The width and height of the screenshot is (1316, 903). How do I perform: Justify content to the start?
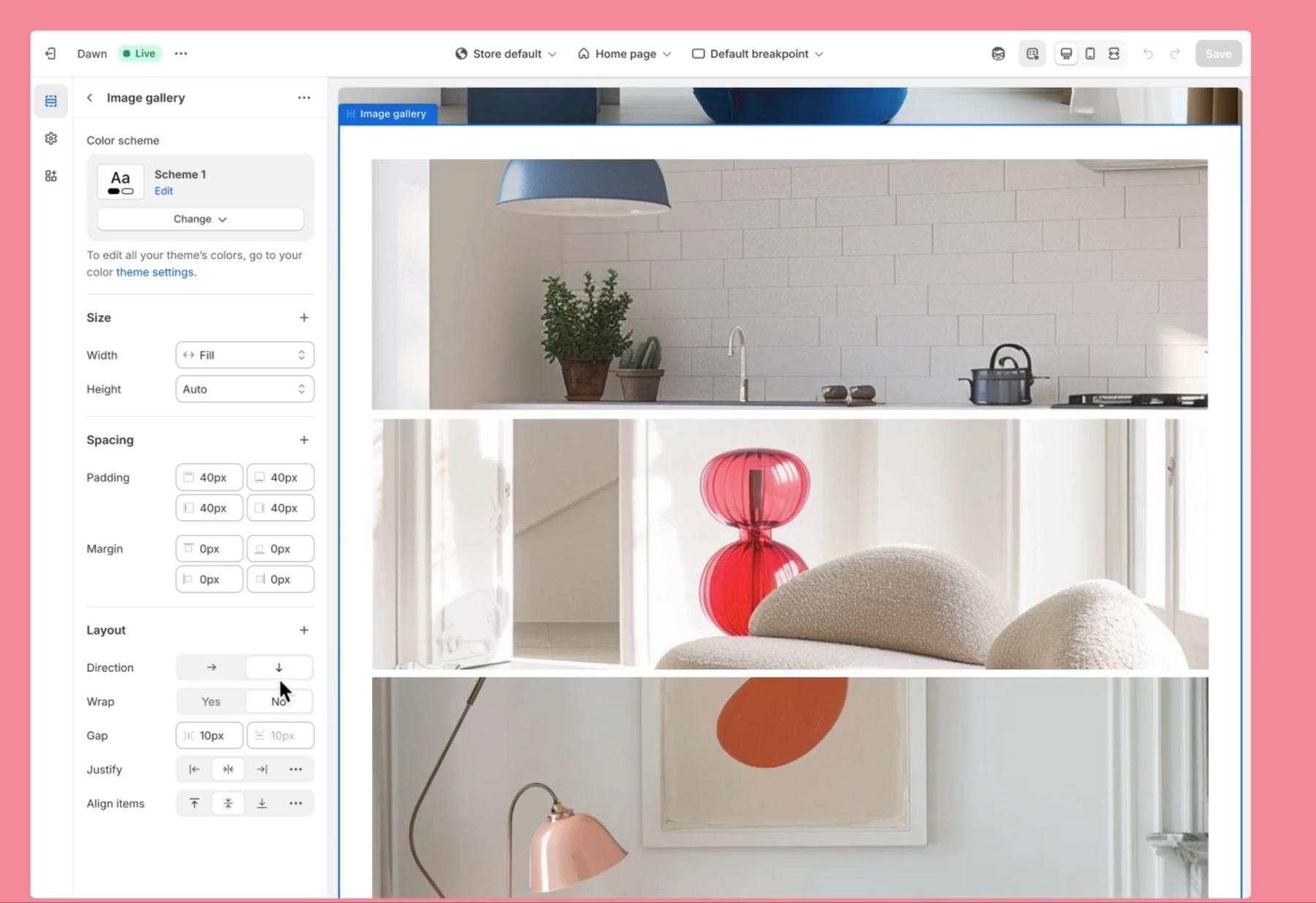click(x=194, y=769)
